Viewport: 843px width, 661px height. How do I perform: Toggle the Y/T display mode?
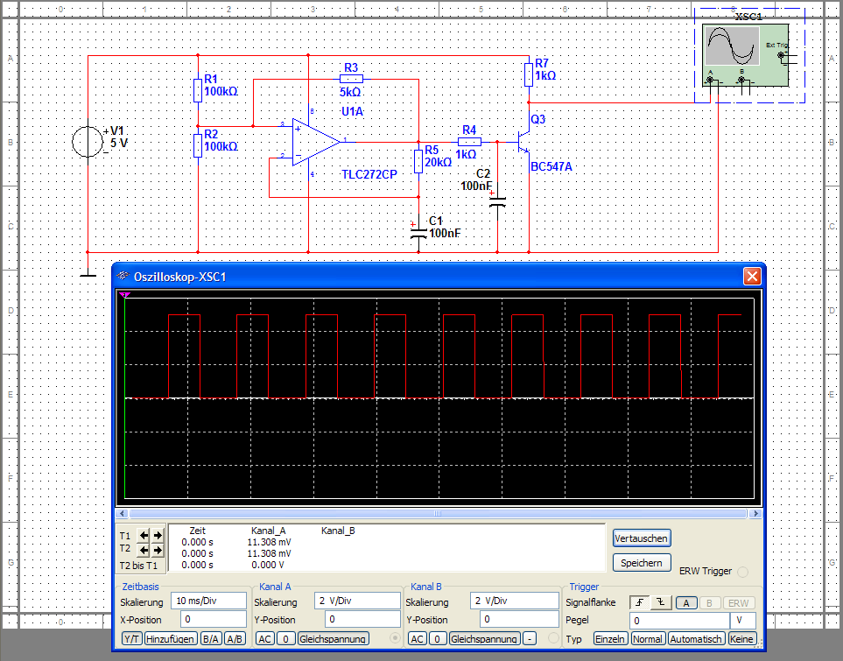131,639
